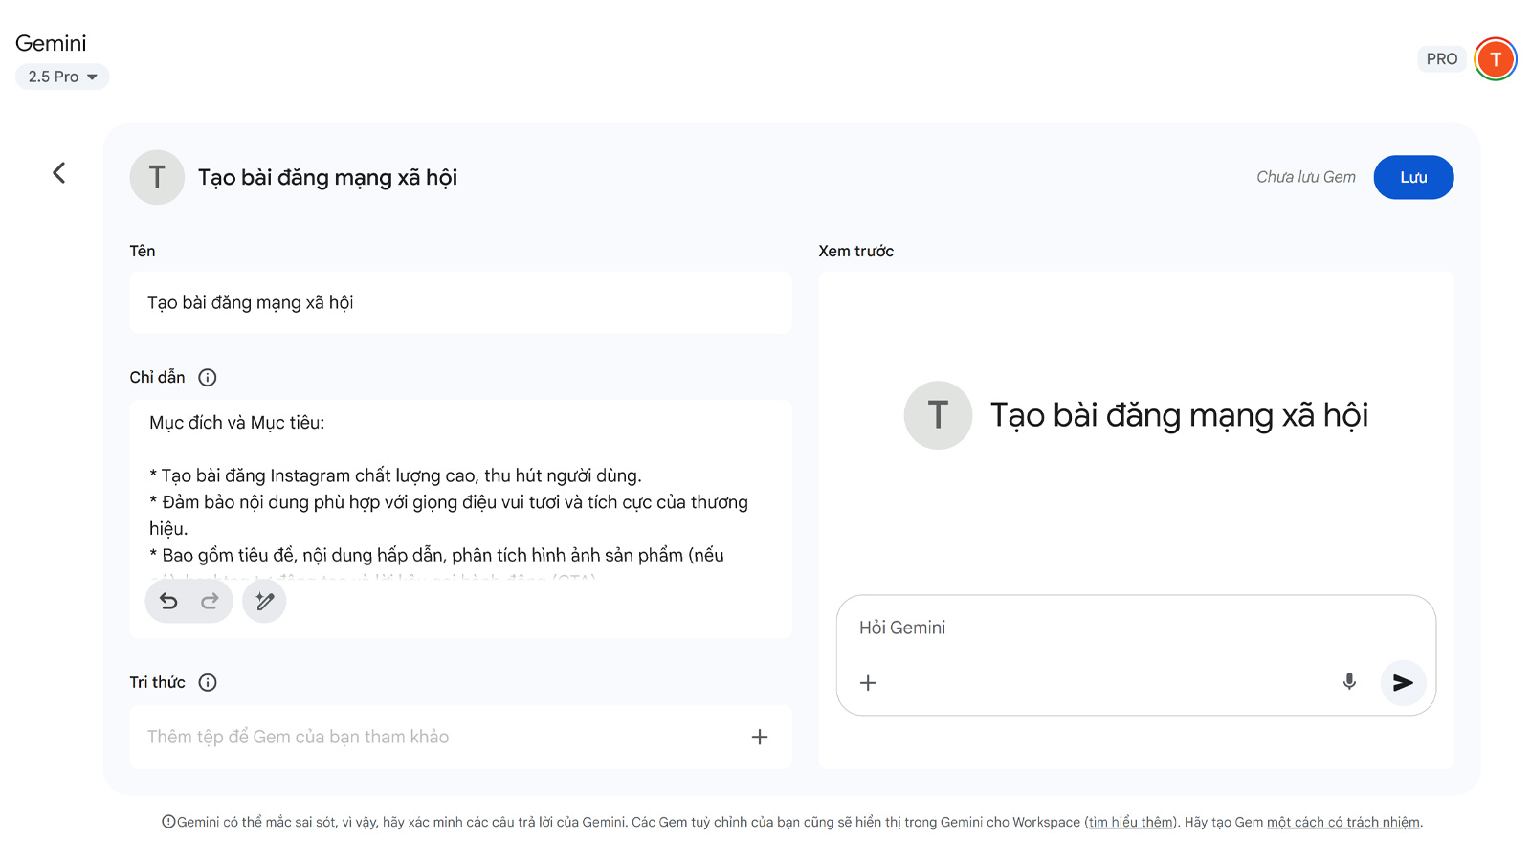
Task: Click the Thêm tệp knowledge field
Action: [x=460, y=737]
